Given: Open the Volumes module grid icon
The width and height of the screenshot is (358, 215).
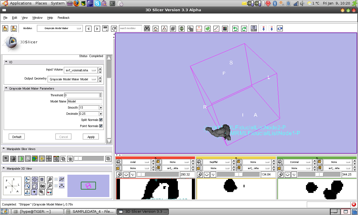Looking at the screenshot, I should pyautogui.click(x=173, y=29).
